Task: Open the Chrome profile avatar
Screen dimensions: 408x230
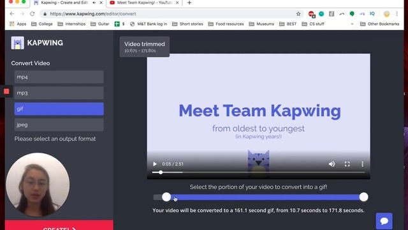Action: pyautogui.click(x=387, y=14)
